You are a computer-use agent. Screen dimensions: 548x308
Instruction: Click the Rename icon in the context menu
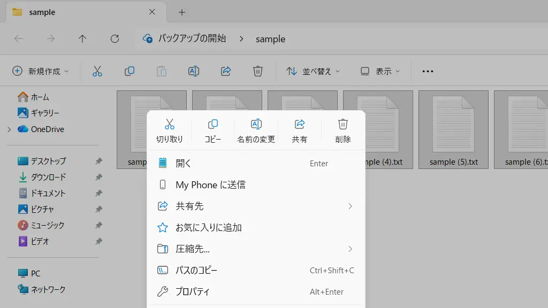[256, 125]
